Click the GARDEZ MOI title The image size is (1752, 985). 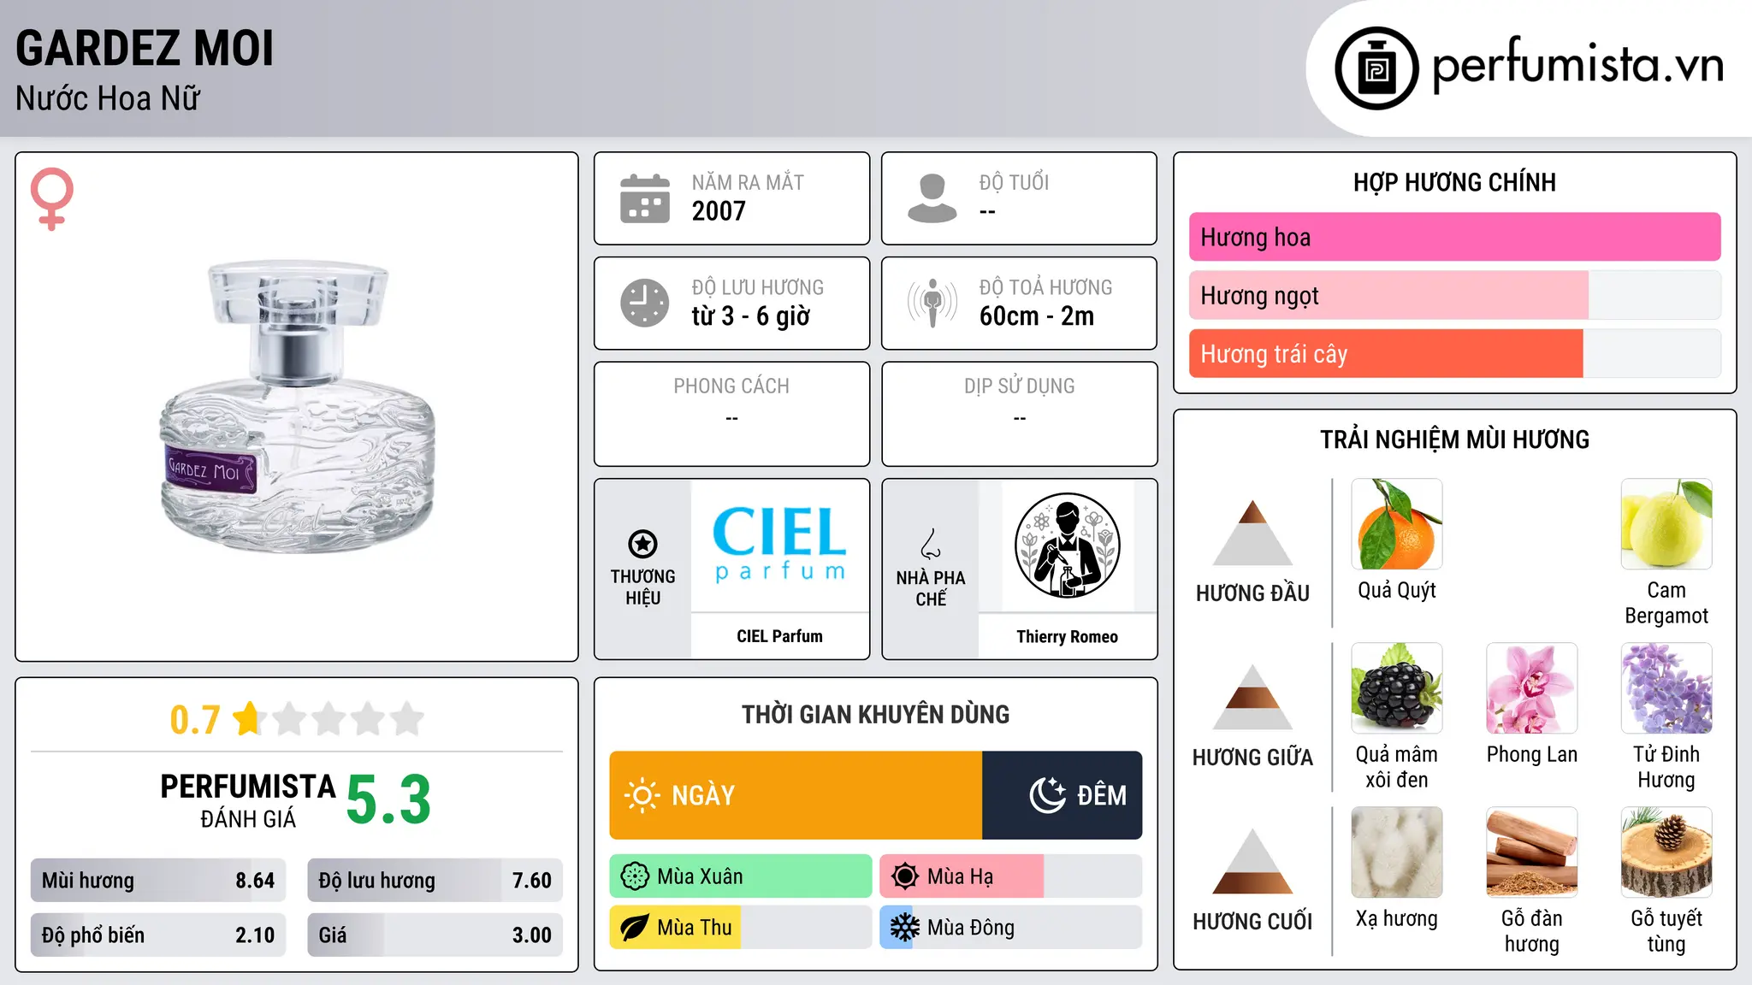coord(145,48)
